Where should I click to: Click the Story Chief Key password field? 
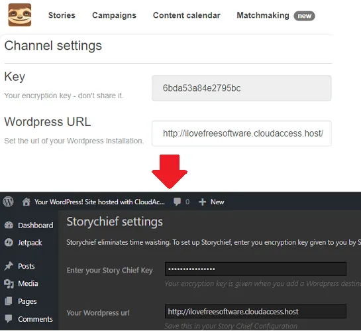(256, 269)
